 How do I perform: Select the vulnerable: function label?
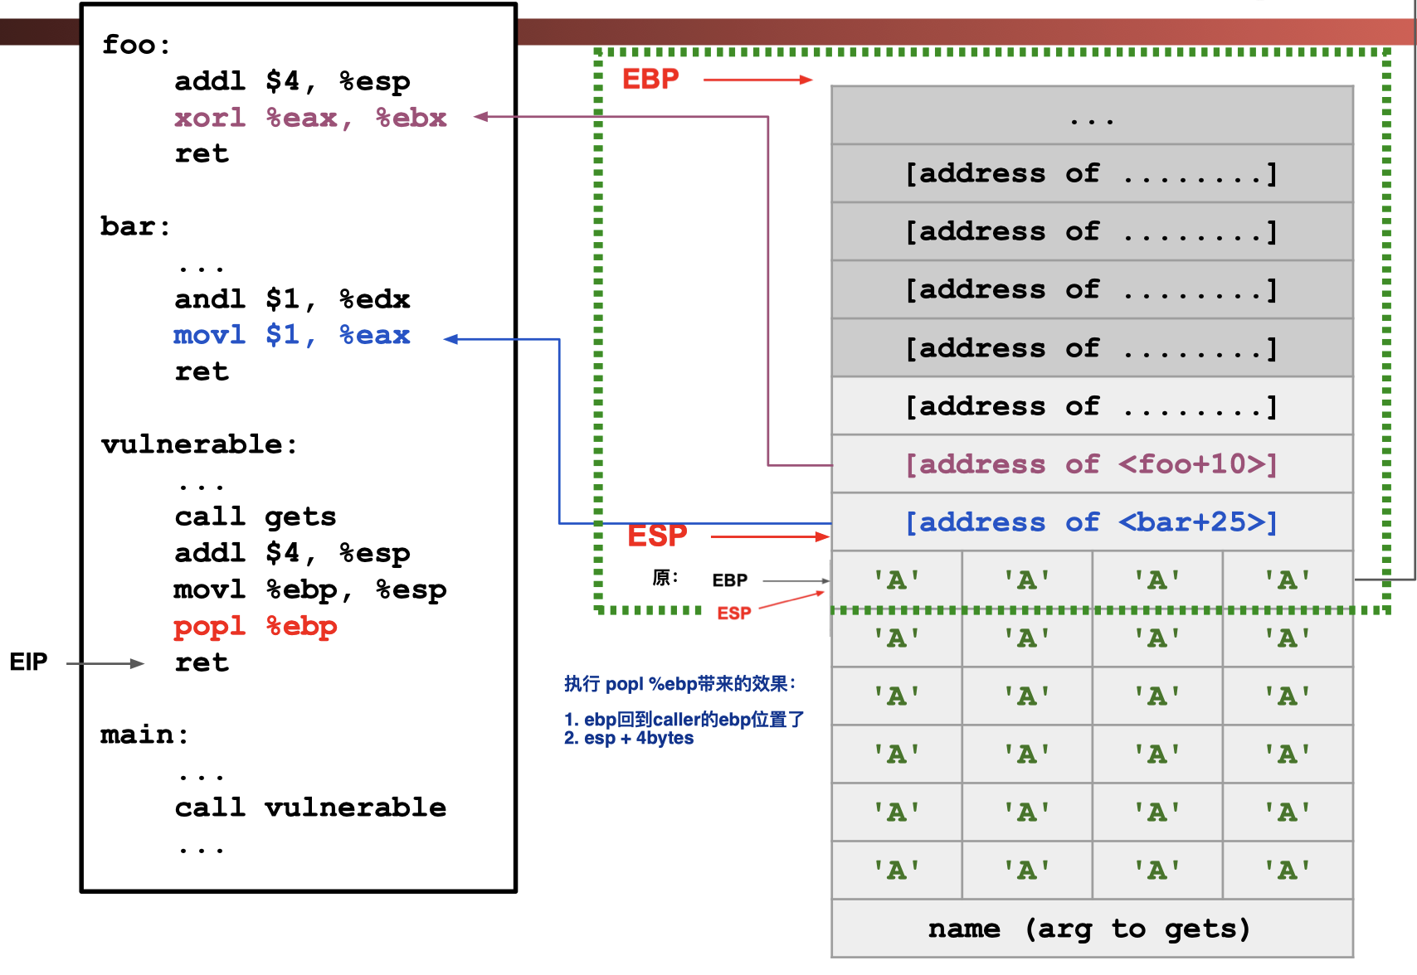click(199, 444)
